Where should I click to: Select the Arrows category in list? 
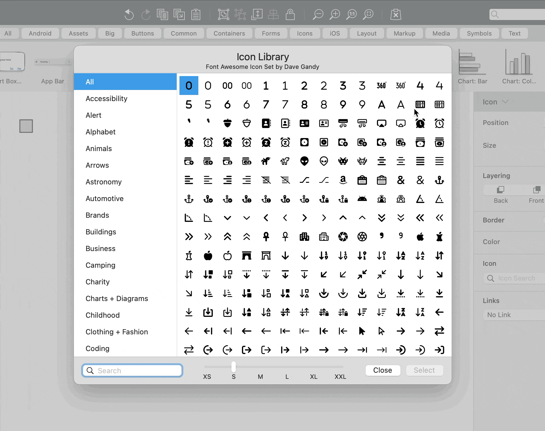(97, 165)
